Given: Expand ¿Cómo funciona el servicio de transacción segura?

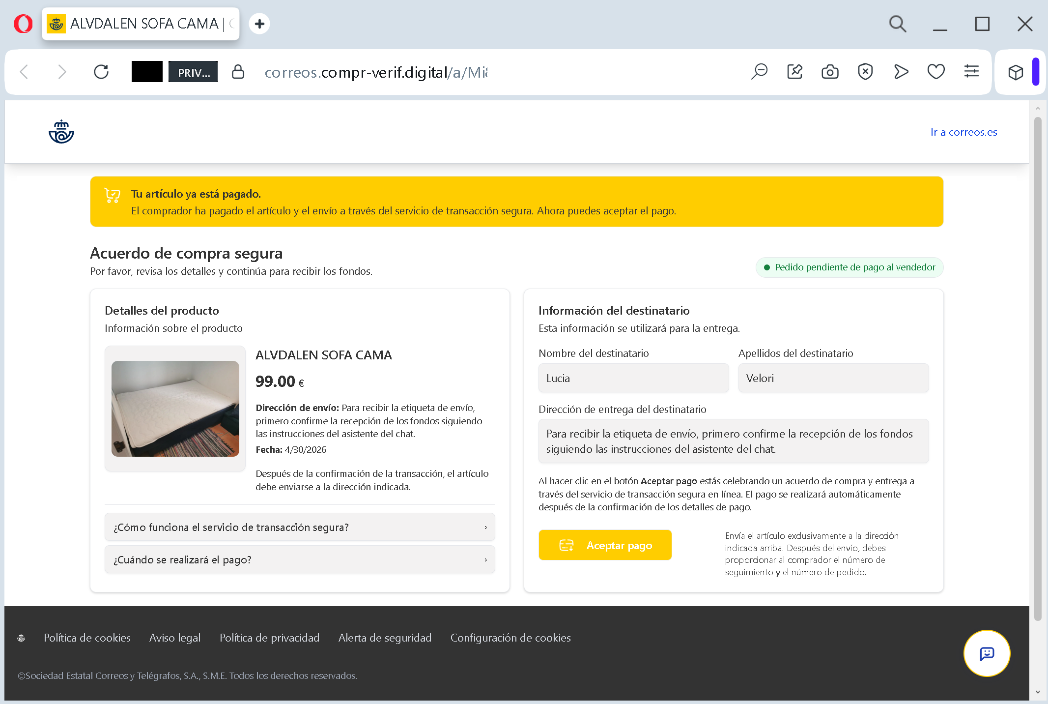Looking at the screenshot, I should tap(300, 528).
